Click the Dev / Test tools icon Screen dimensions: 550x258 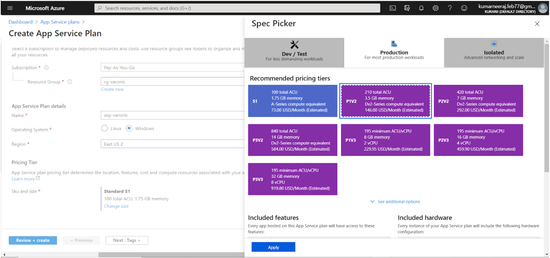pos(294,45)
